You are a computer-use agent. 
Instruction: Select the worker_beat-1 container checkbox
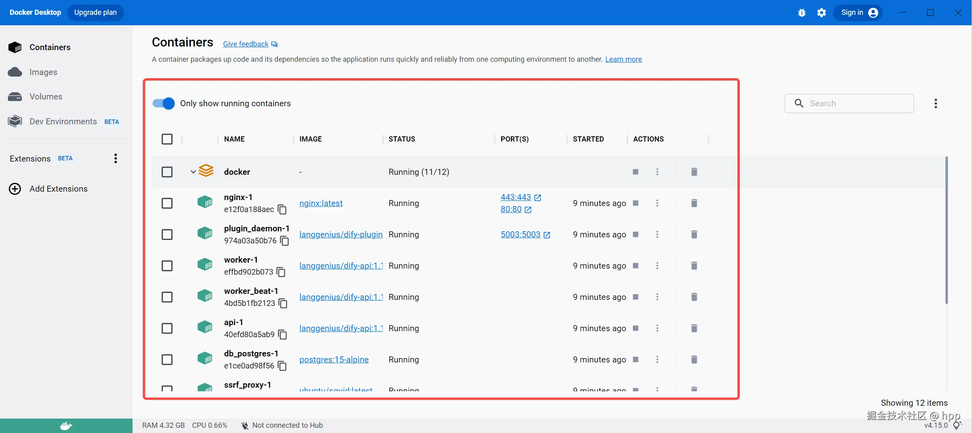[167, 297]
